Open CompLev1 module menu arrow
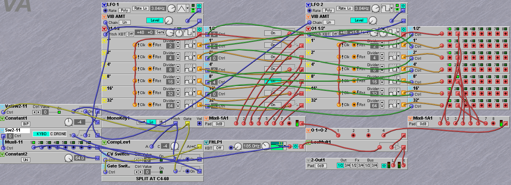 (x=104, y=142)
